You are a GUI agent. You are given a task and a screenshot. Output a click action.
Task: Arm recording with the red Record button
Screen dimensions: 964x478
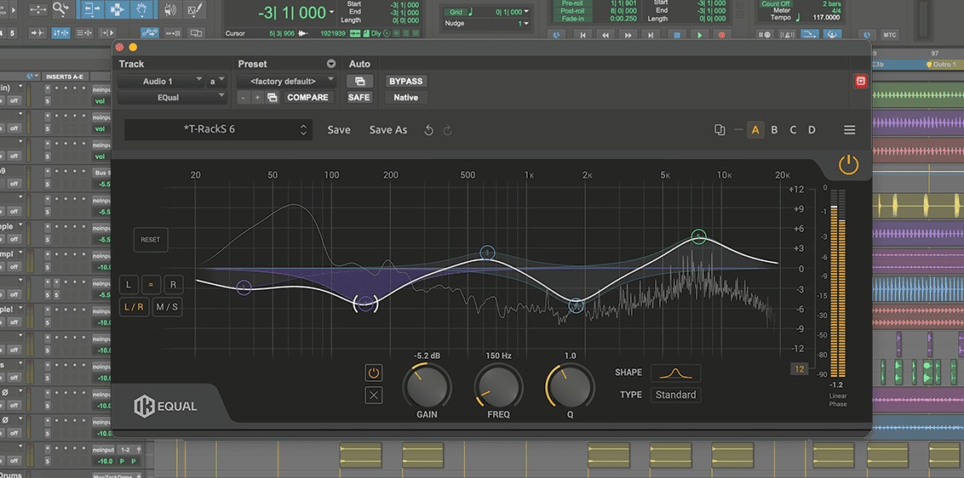(722, 35)
